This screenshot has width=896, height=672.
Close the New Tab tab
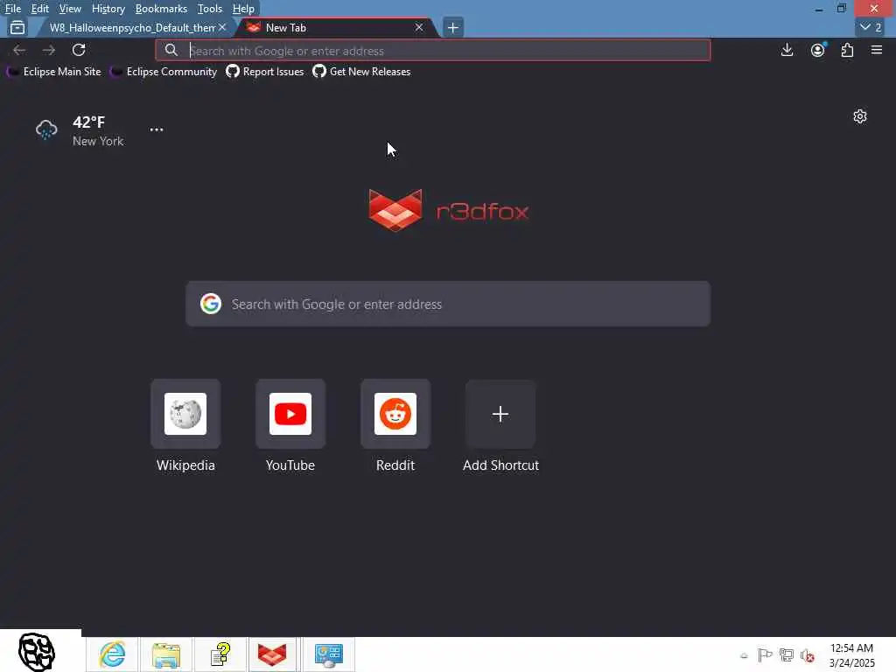tap(419, 27)
